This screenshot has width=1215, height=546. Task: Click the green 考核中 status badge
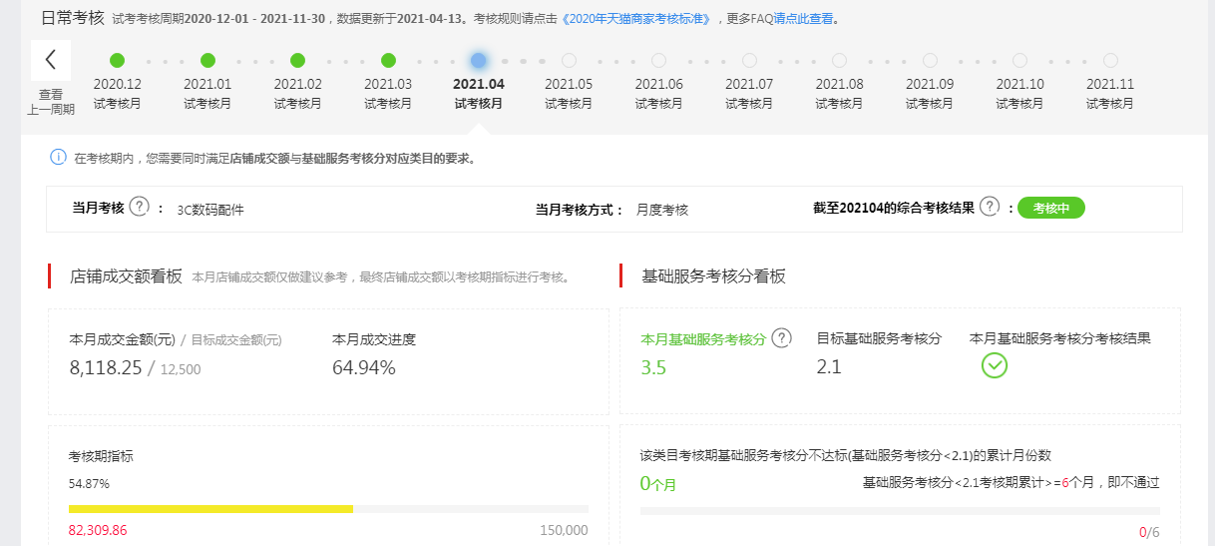1050,208
